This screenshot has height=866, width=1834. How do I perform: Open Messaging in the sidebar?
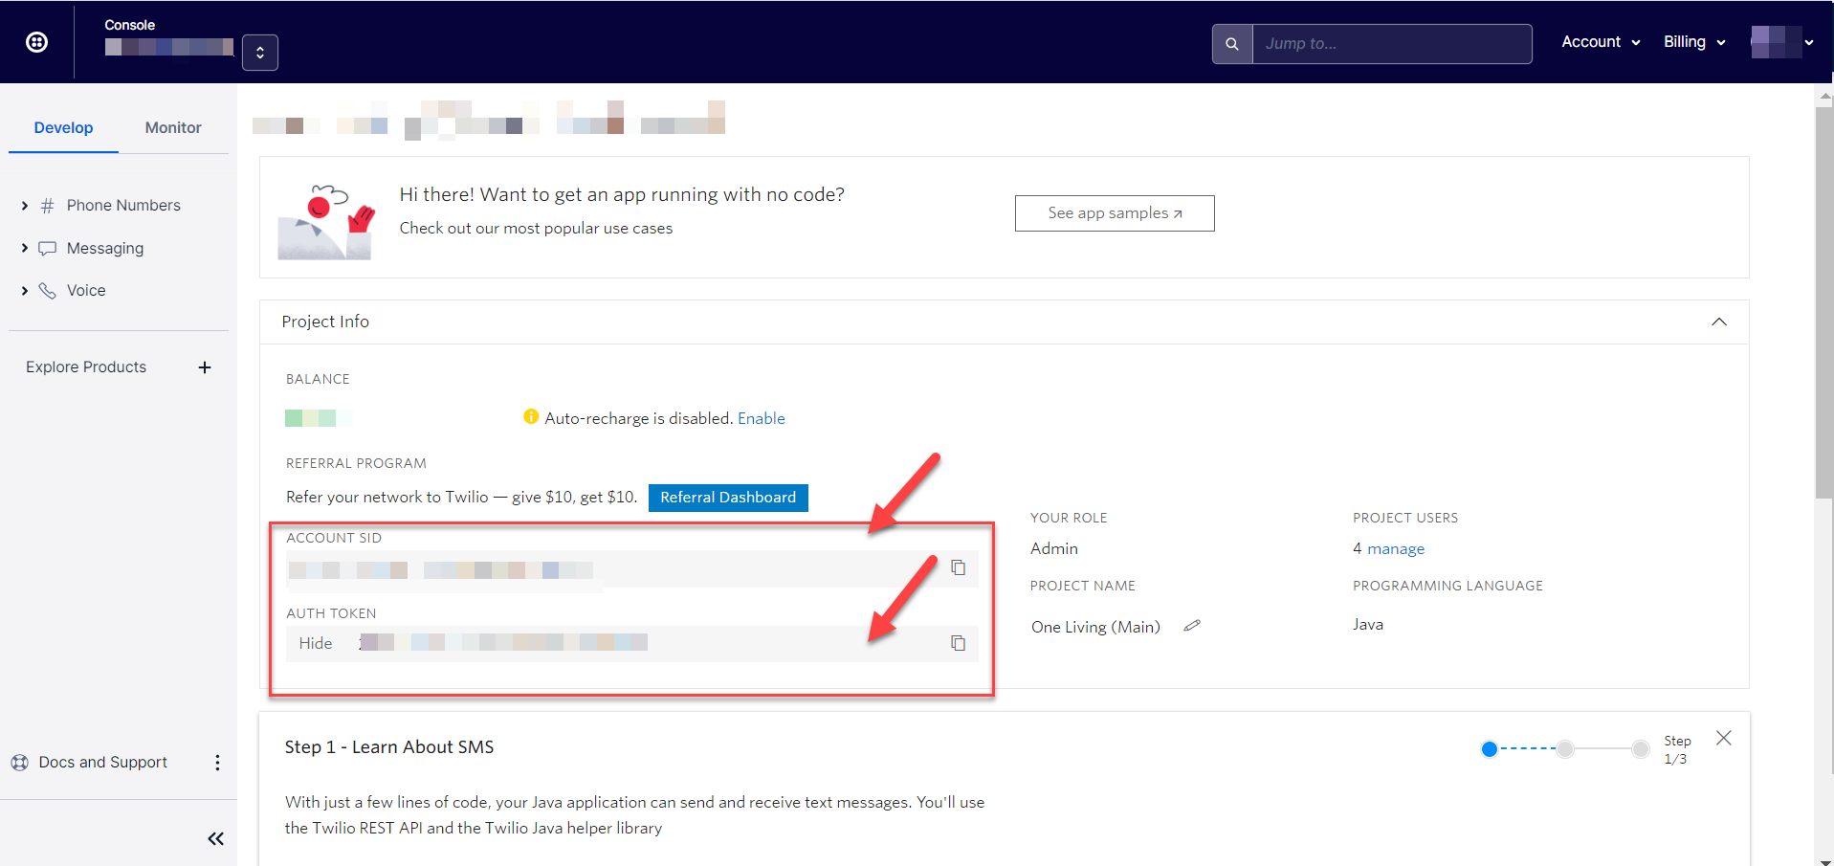tap(105, 248)
